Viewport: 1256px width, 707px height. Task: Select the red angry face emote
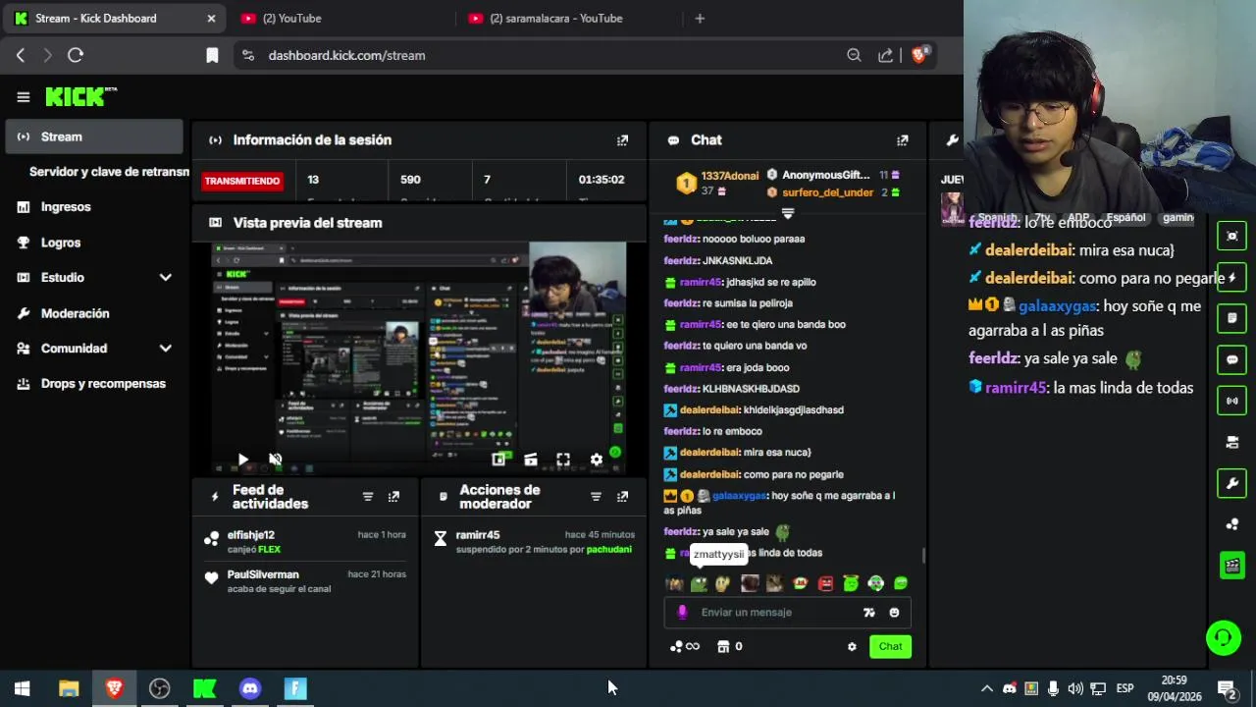point(825,584)
